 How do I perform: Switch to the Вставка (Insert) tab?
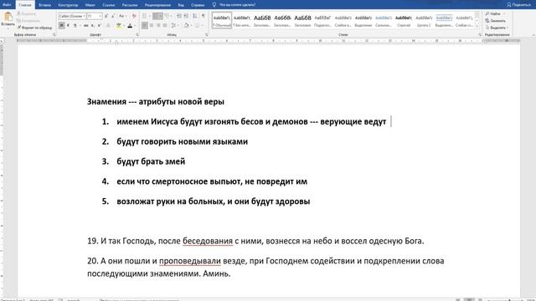click(x=44, y=5)
